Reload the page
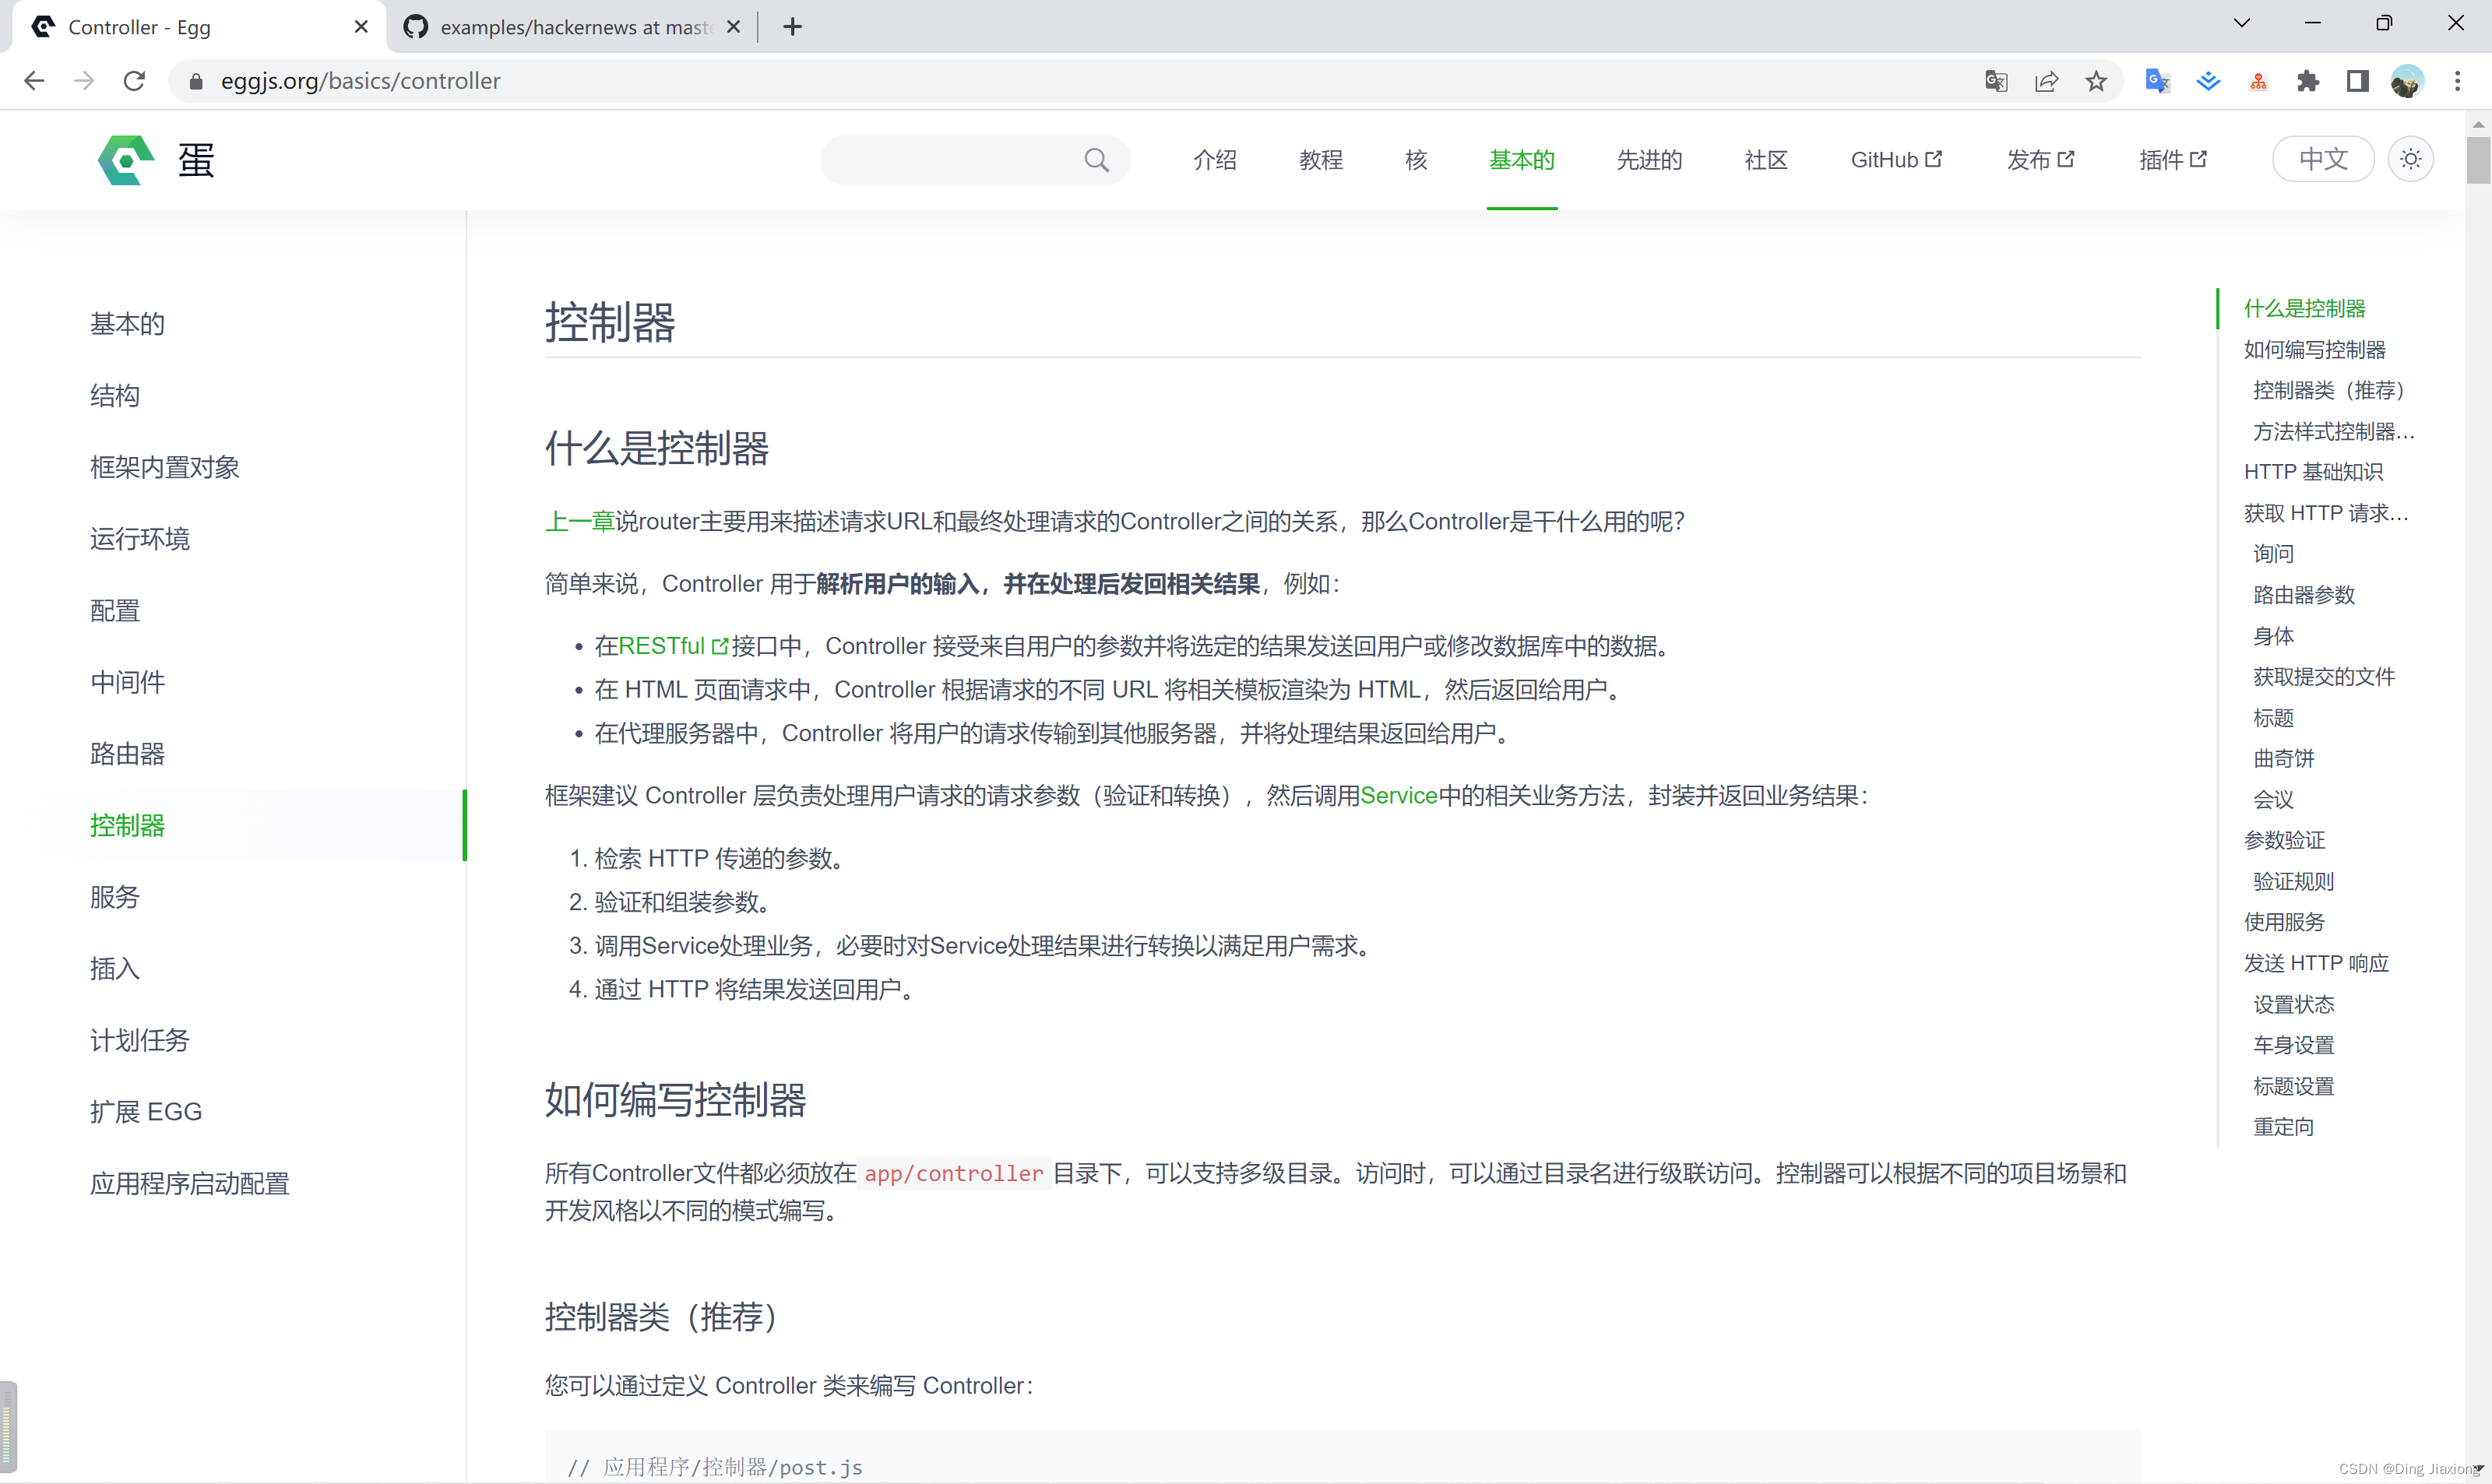The image size is (2492, 1484). (134, 81)
